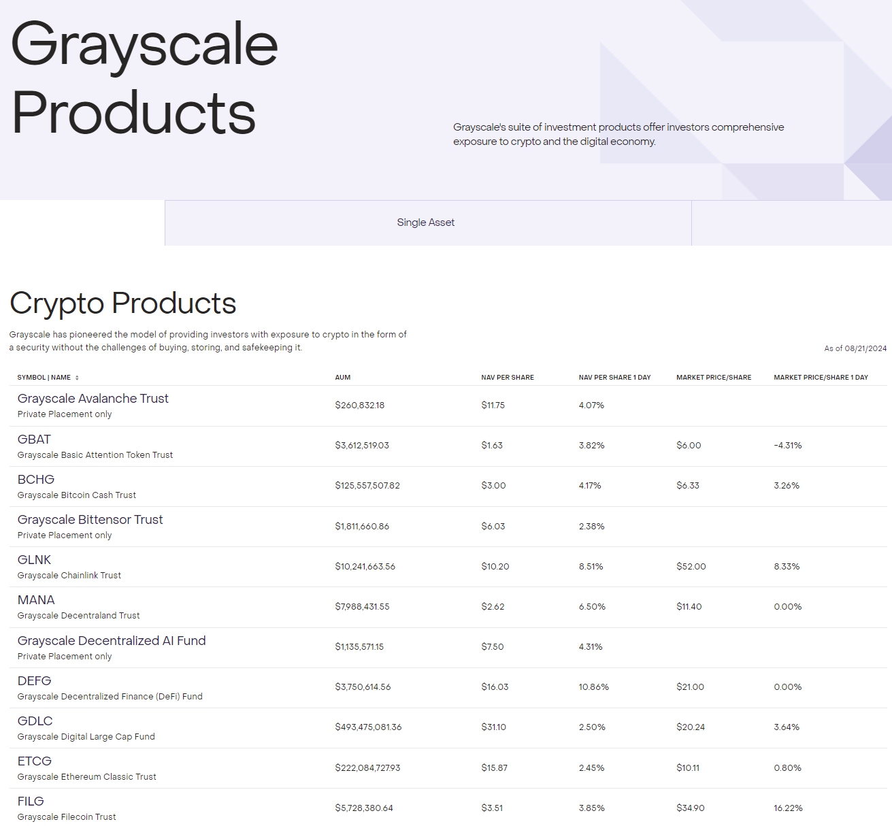The image size is (892, 826).
Task: Click the AUM column header
Action: coord(343,377)
